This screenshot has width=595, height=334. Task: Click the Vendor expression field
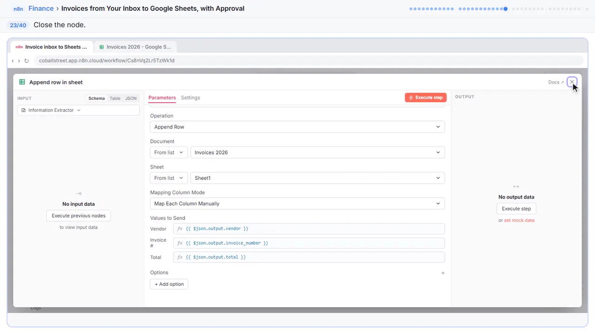[309, 229]
